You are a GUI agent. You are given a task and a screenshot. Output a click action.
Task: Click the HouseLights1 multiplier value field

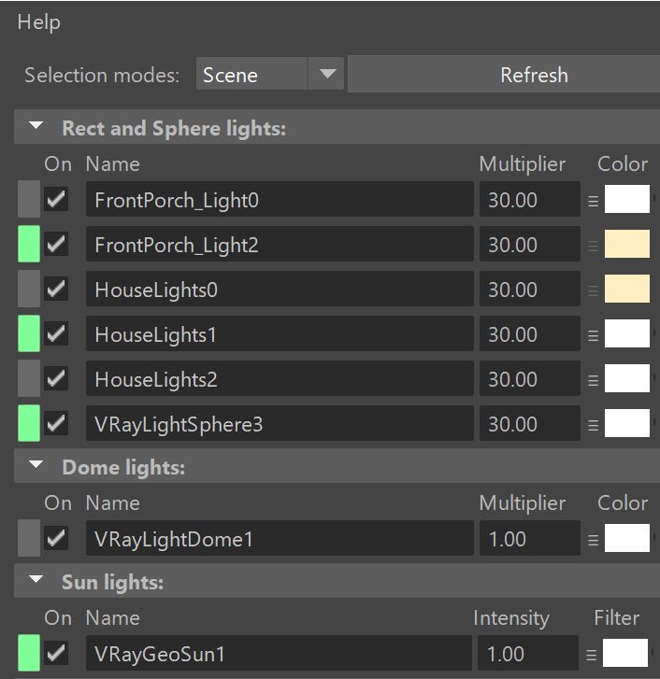(529, 333)
